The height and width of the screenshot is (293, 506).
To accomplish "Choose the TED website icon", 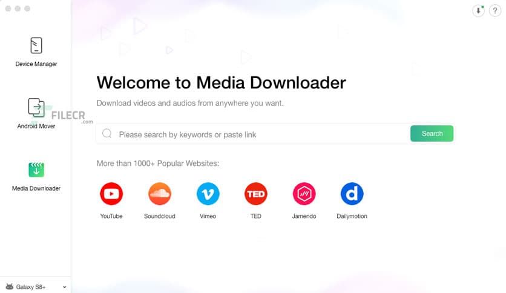I will tap(256, 194).
